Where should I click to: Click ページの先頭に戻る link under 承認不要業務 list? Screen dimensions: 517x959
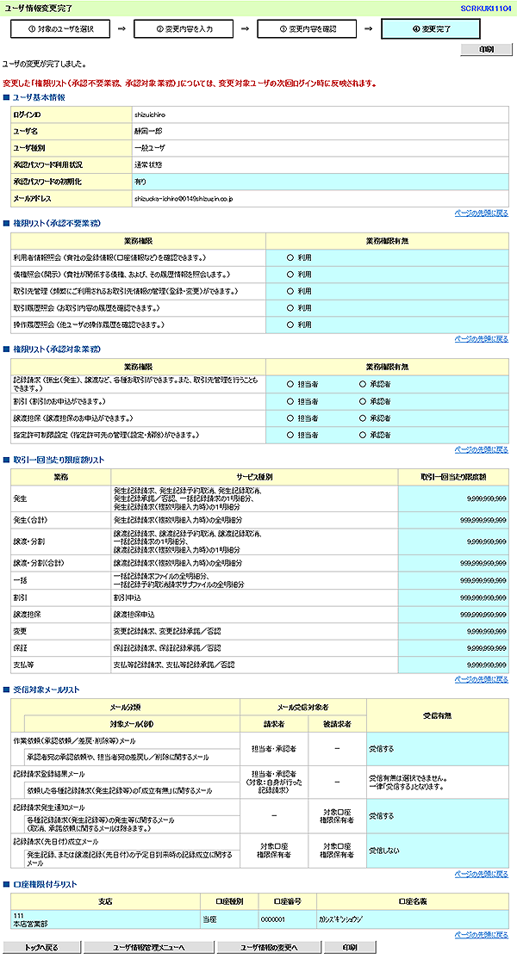[481, 339]
